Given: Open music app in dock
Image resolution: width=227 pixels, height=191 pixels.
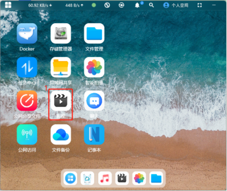Looking at the screenshot, I should (105, 178).
